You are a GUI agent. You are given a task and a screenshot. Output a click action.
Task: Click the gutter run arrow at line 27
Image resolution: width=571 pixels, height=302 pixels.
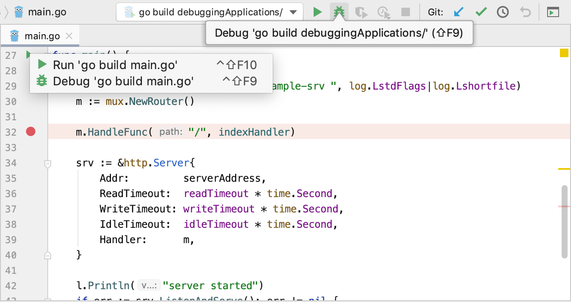click(28, 55)
